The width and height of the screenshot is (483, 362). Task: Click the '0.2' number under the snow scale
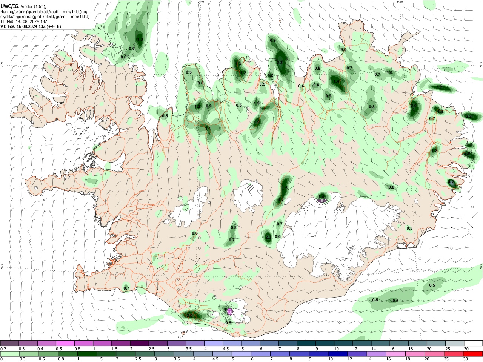(3, 349)
